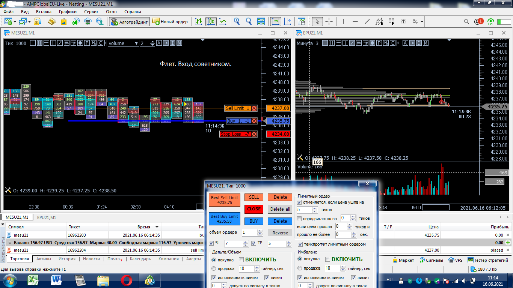
Task: Increase Дельта/Объем timer seconds stepper
Action: click(257, 267)
